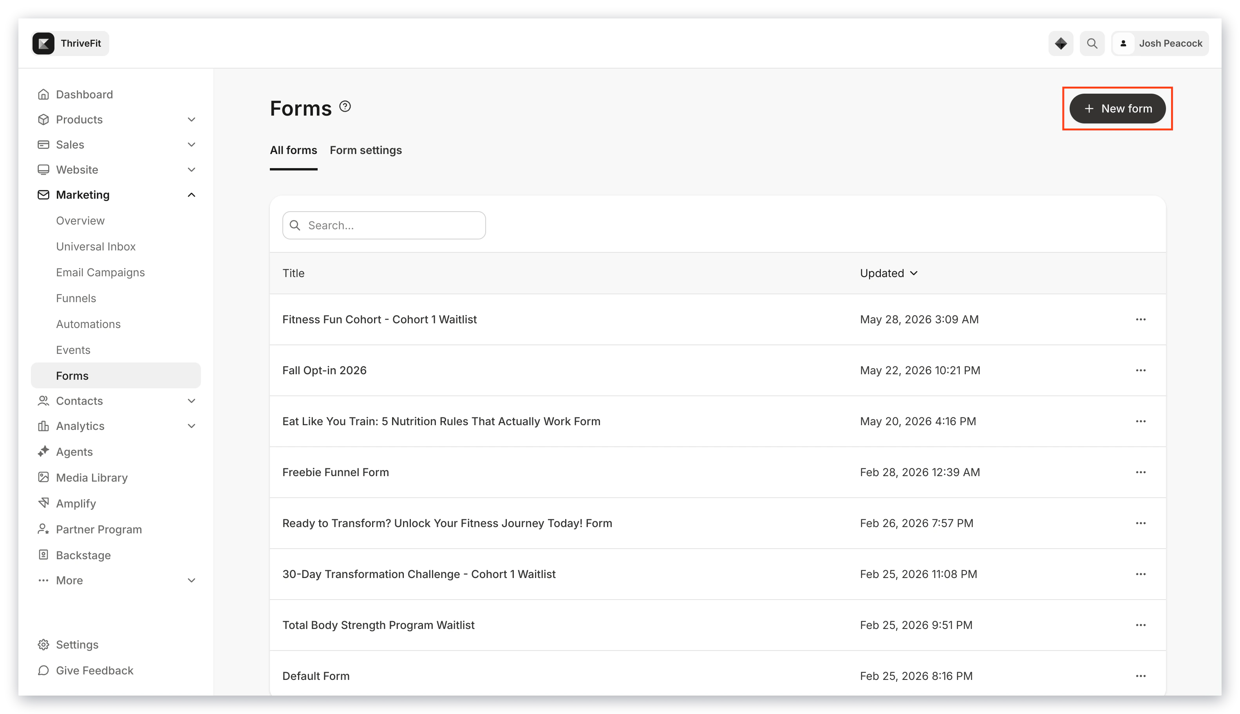Open the Fall Opt-in 2026 form

pyautogui.click(x=324, y=370)
